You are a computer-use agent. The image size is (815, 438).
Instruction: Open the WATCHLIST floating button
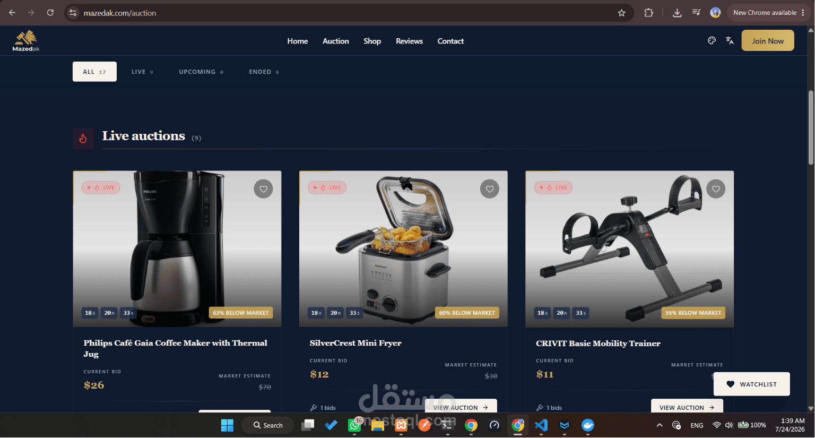pyautogui.click(x=751, y=384)
